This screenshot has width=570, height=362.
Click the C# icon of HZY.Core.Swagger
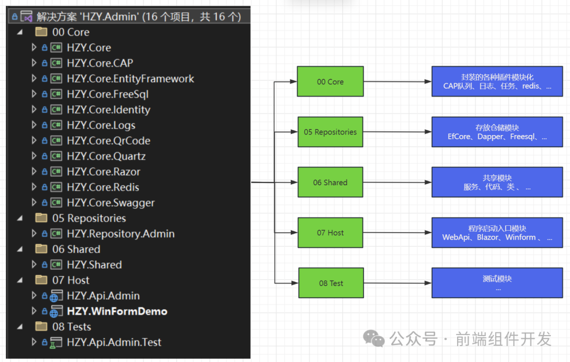[56, 203]
